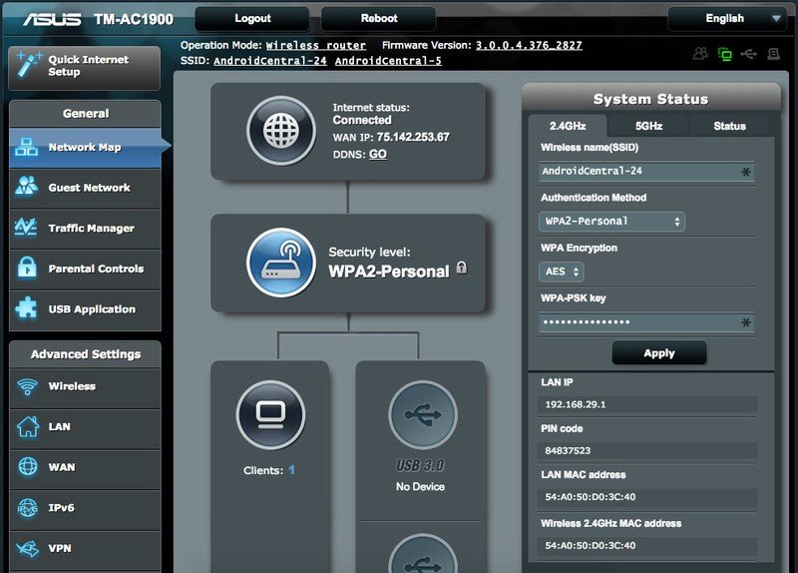The height and width of the screenshot is (573, 798).
Task: Click the Parental Controls lock icon
Action: tap(27, 268)
